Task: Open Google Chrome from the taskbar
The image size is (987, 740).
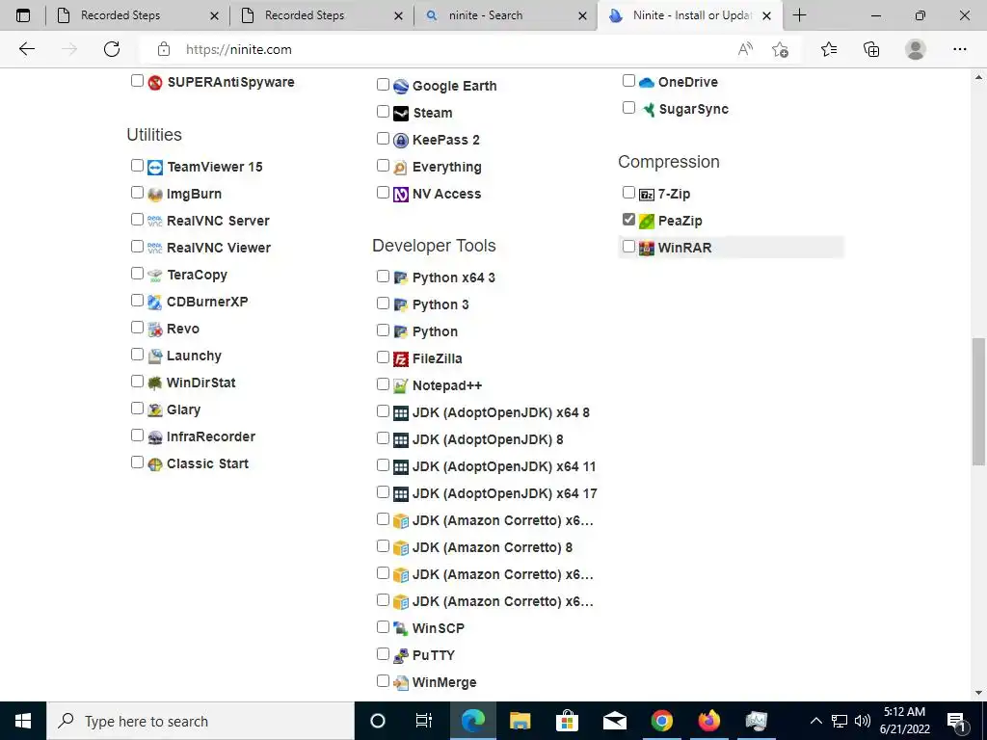Action: click(661, 721)
